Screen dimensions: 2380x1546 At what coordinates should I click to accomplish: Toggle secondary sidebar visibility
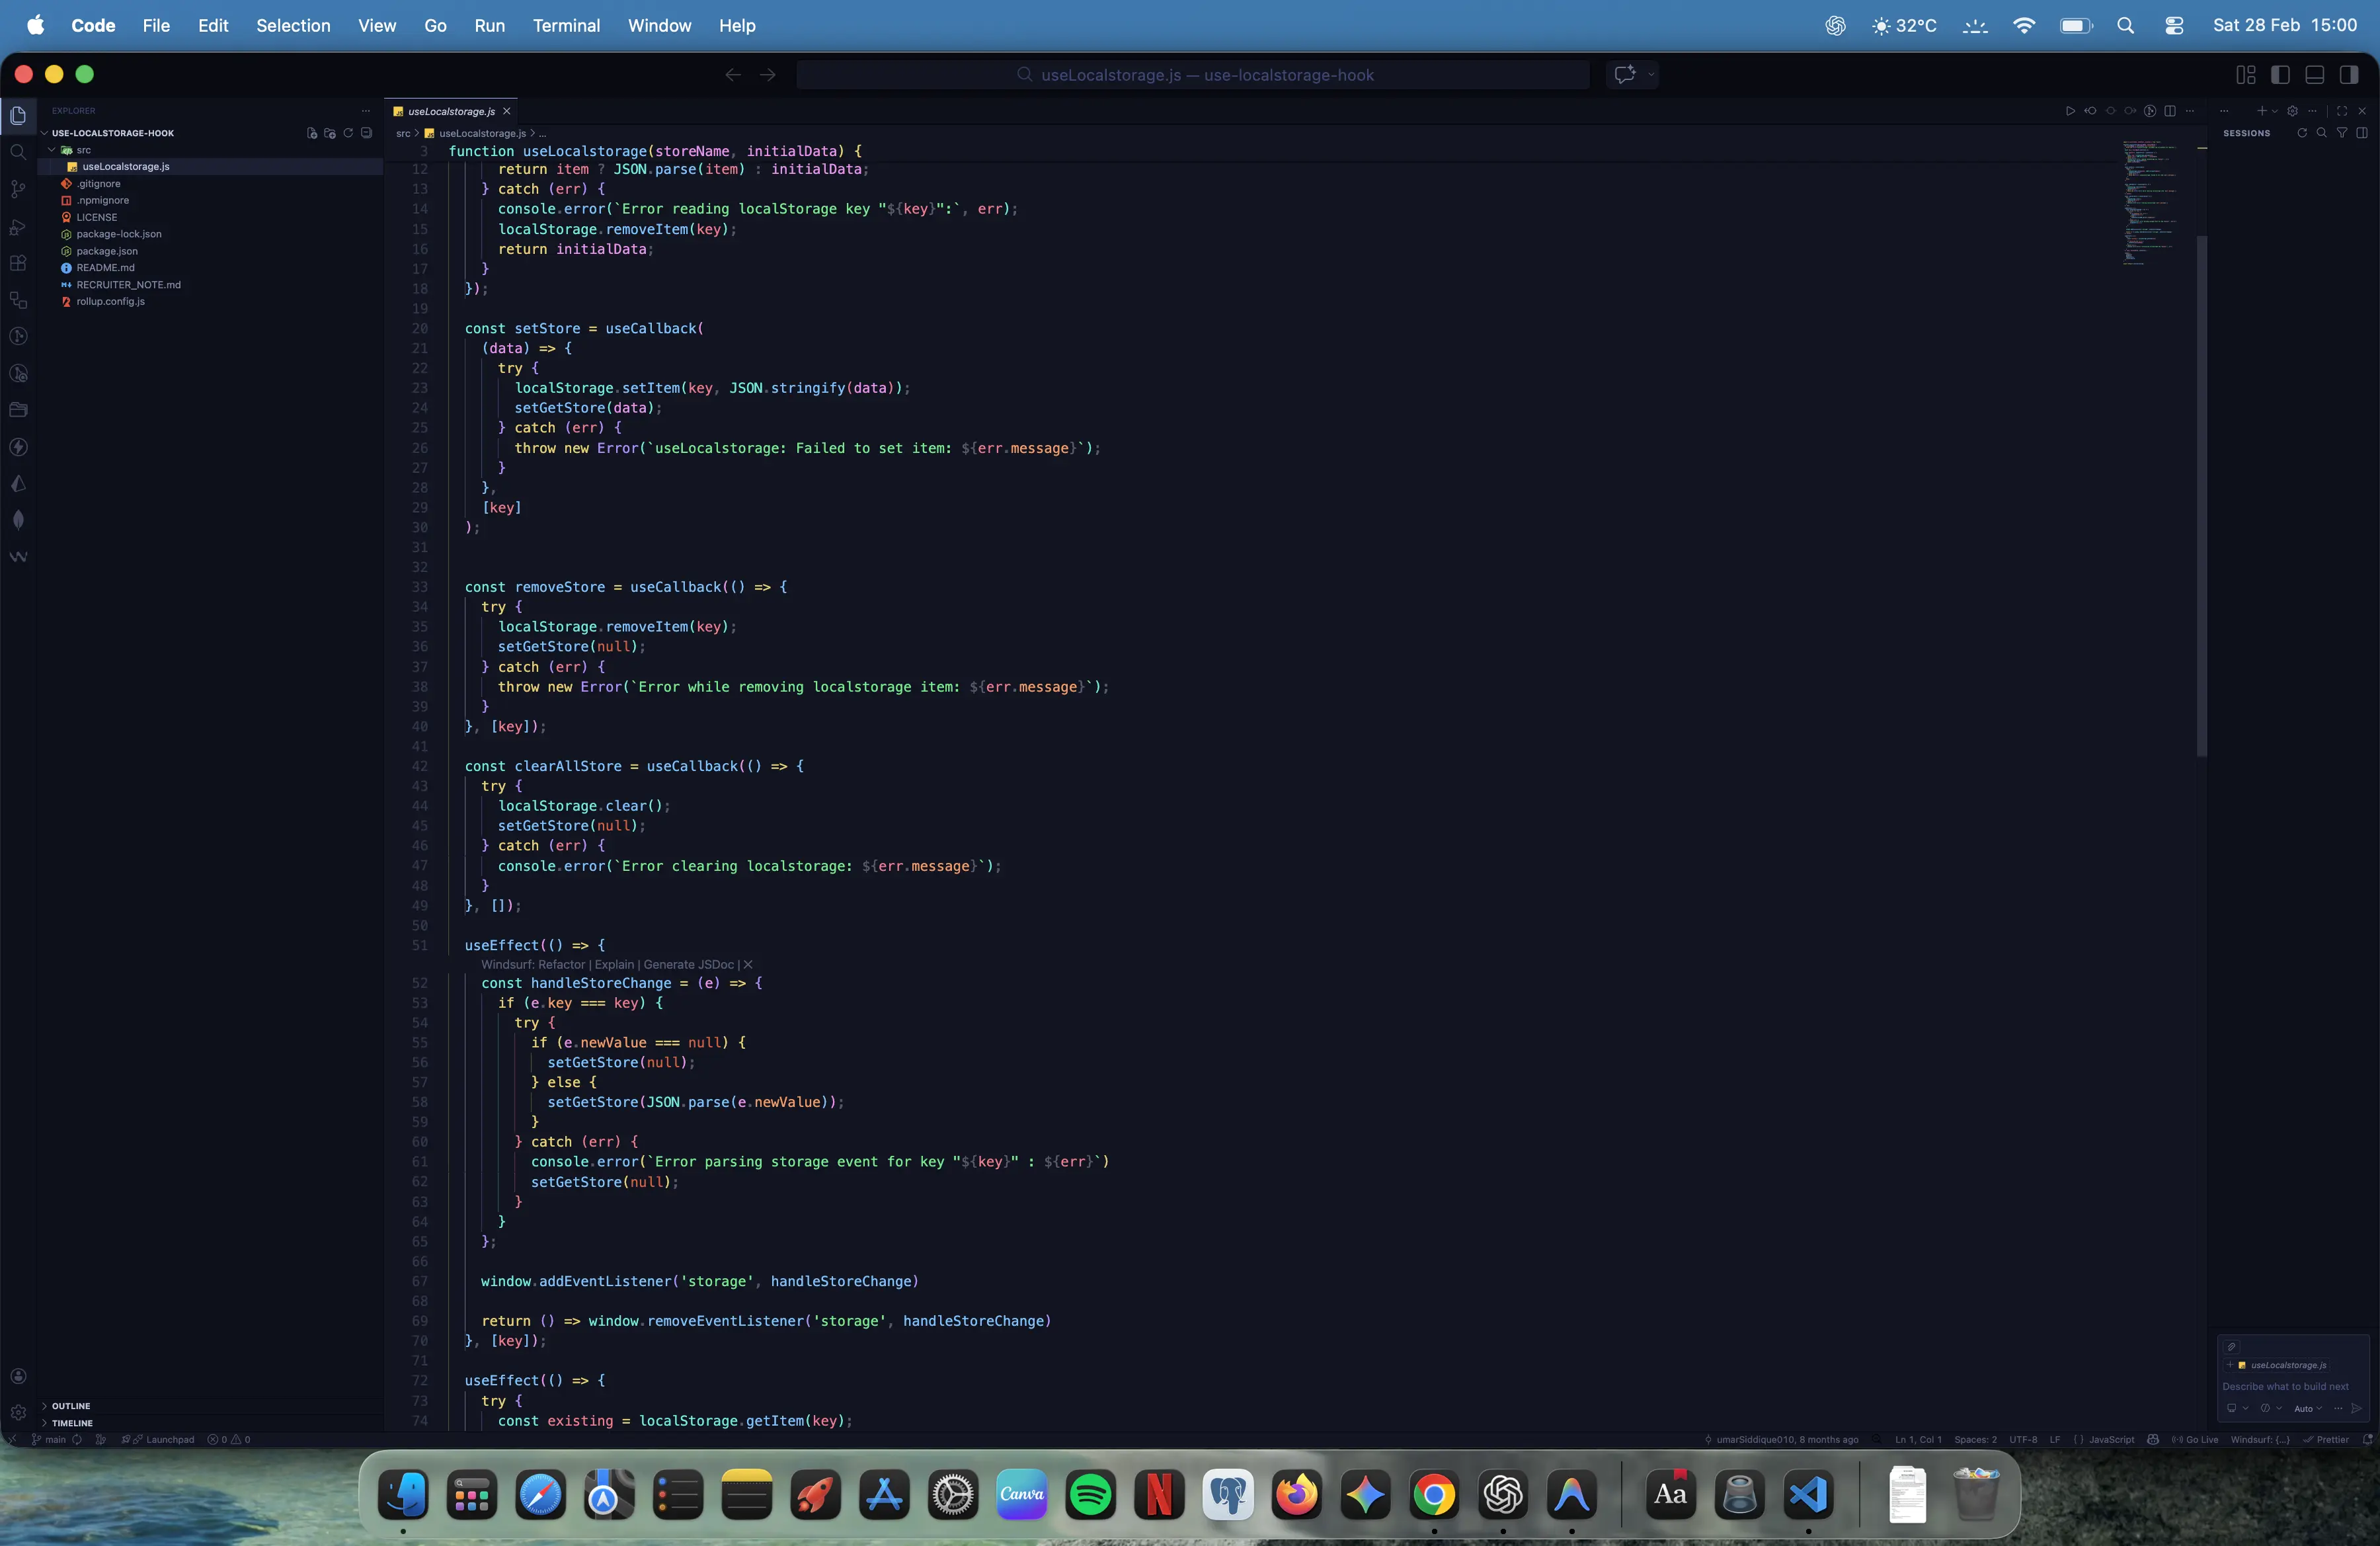pyautogui.click(x=2349, y=75)
